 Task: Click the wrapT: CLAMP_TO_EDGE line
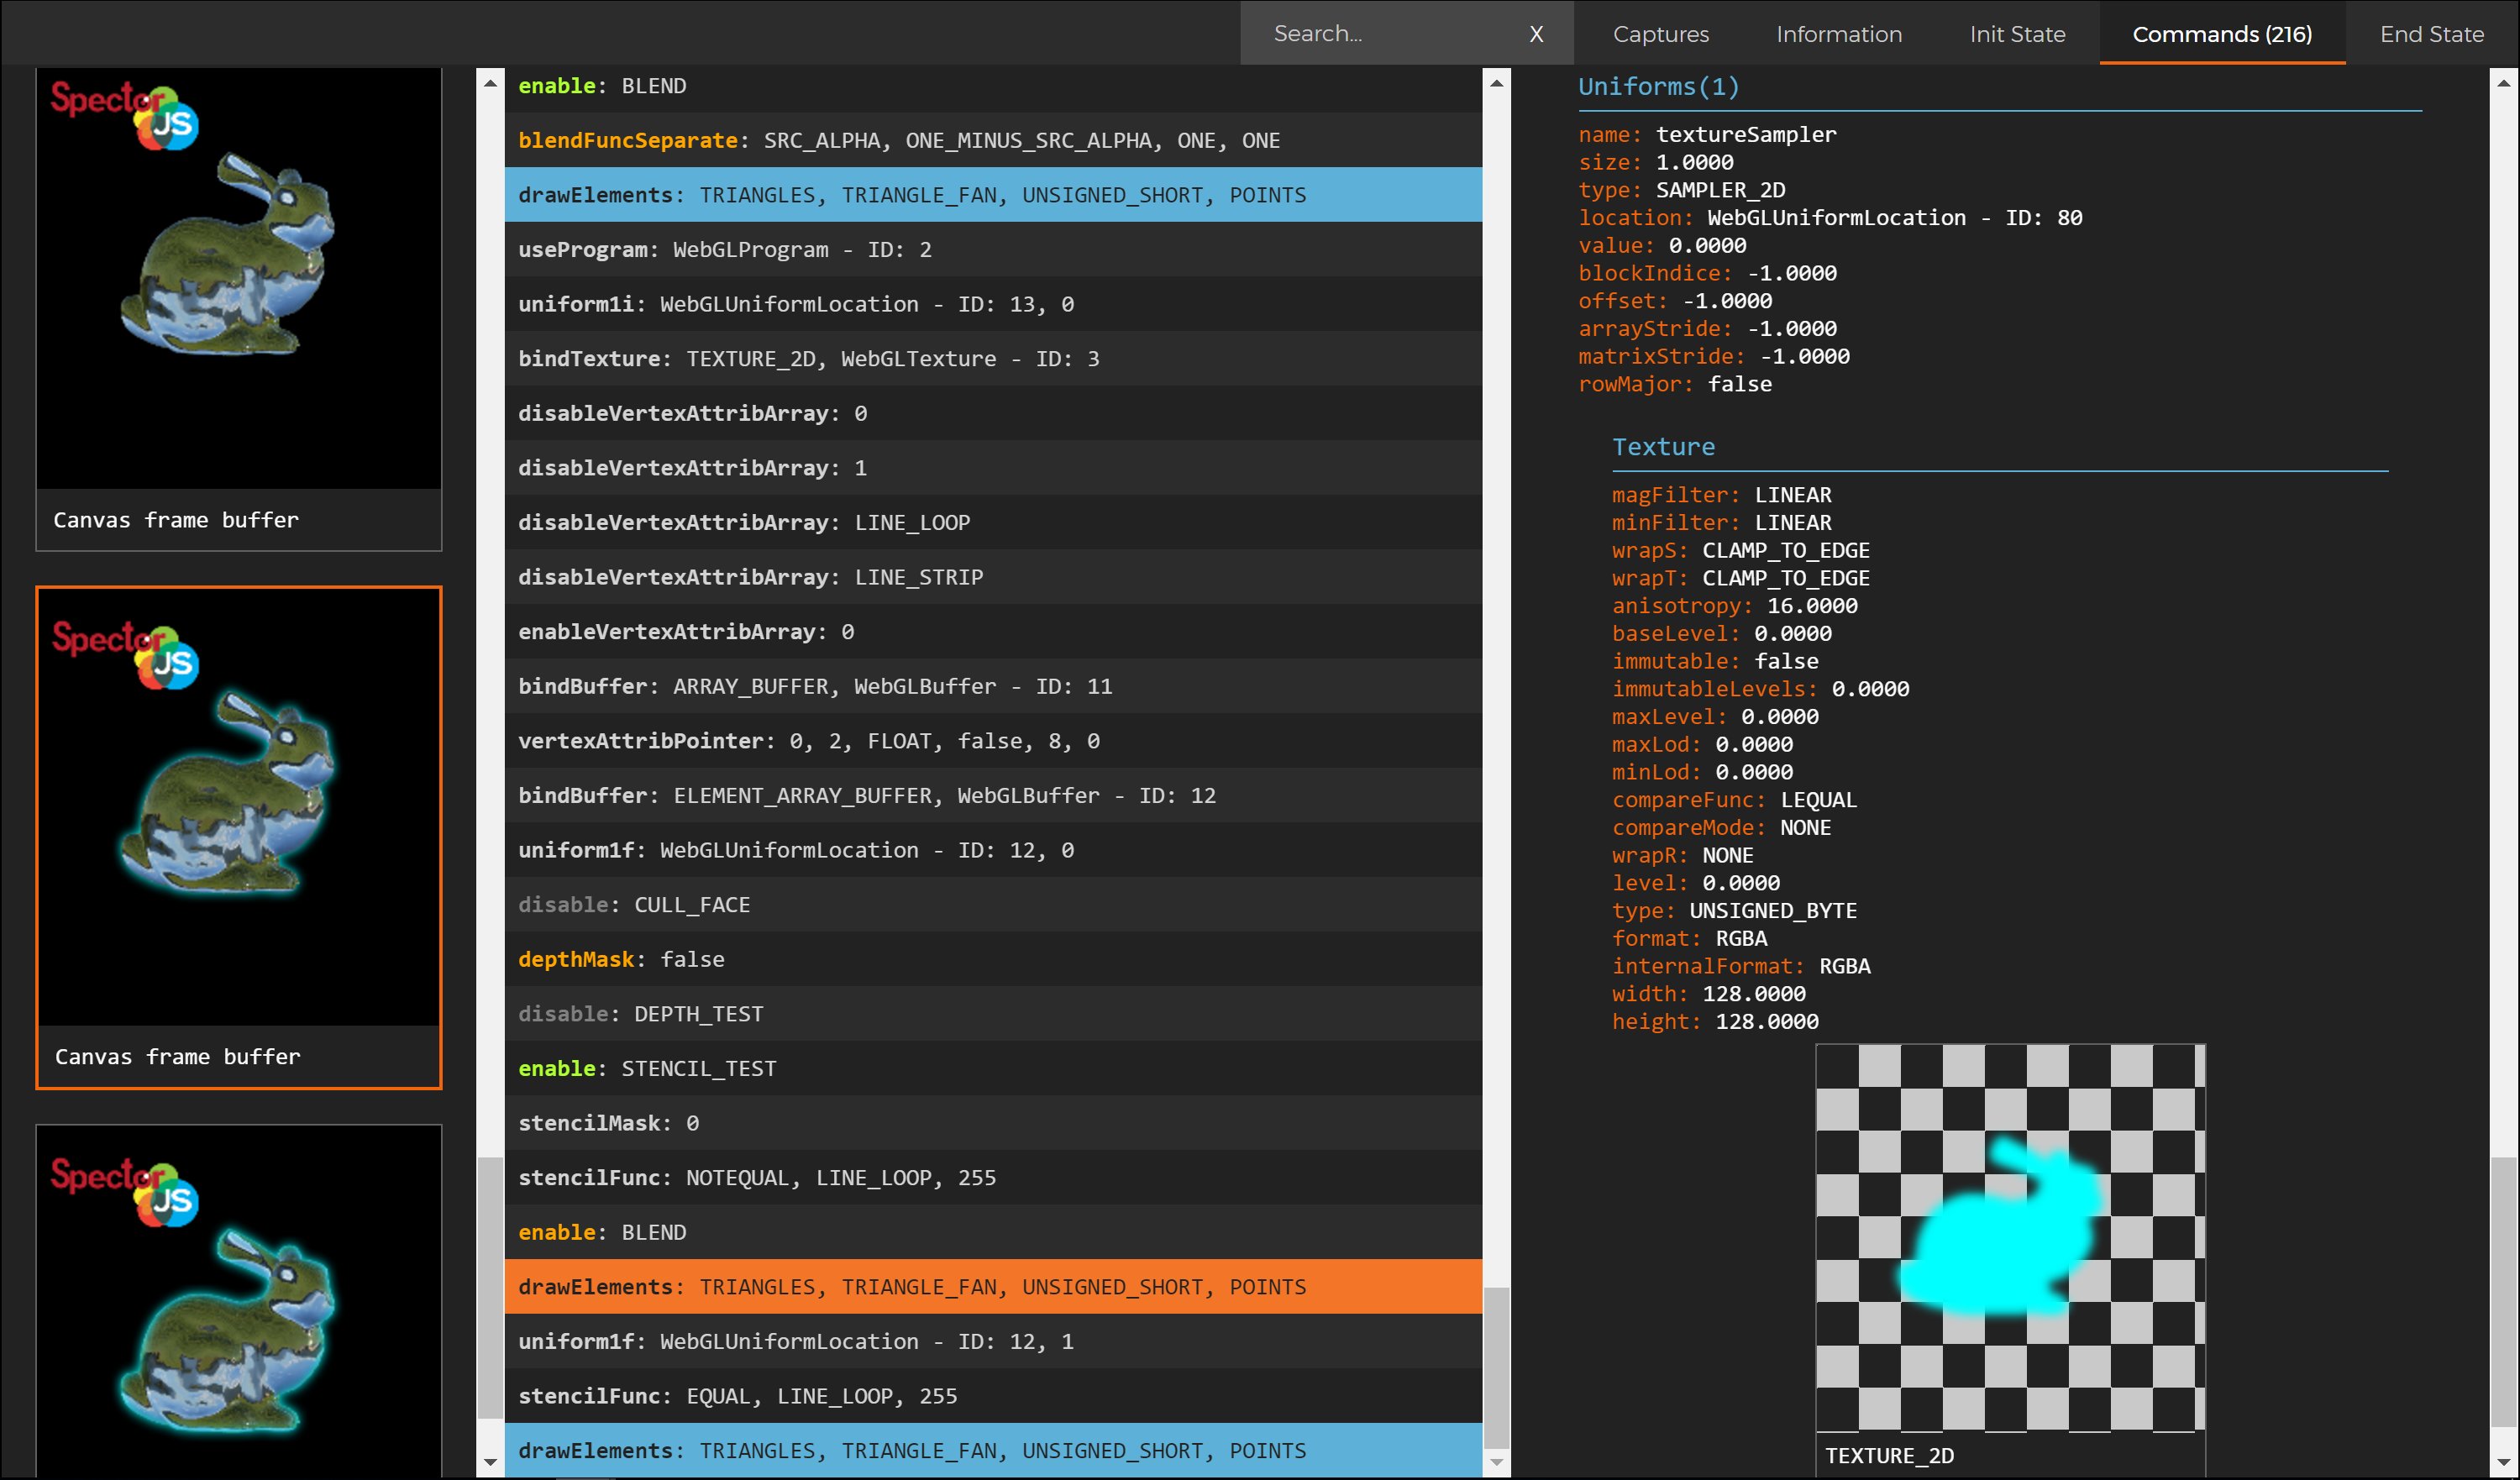point(1741,578)
